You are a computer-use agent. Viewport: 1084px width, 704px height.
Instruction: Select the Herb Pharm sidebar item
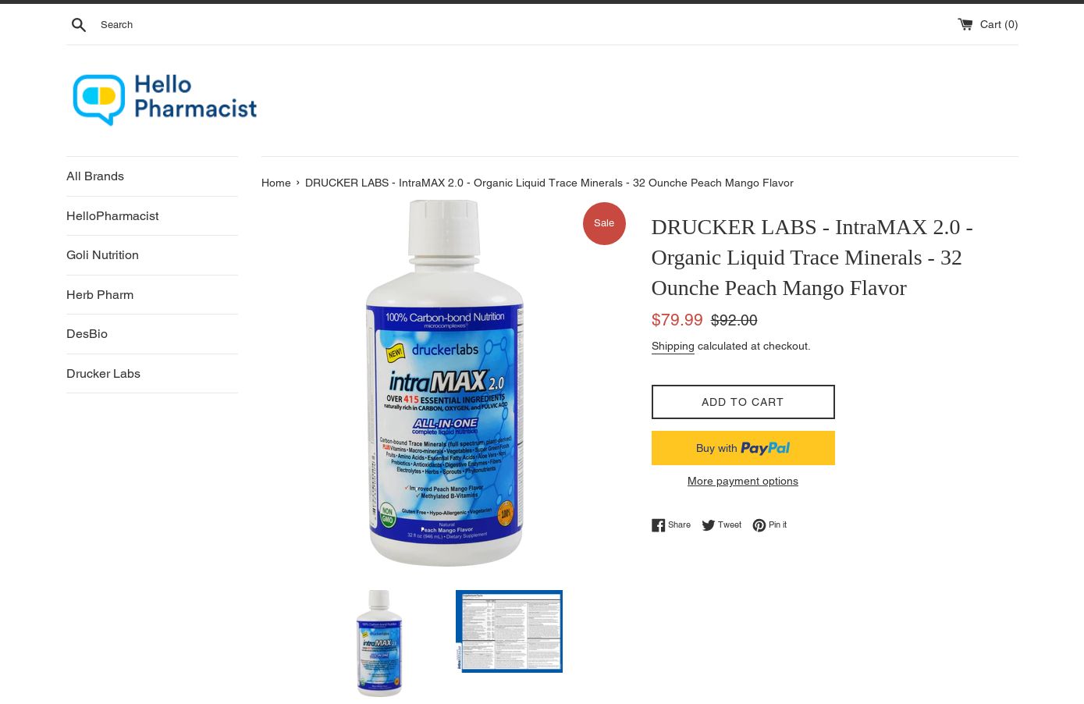pyautogui.click(x=100, y=295)
